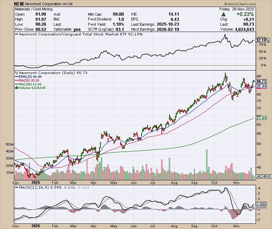Click the 86.44 EMA tag on right axis
The width and height of the screenshot is (272, 229).
[261, 86]
